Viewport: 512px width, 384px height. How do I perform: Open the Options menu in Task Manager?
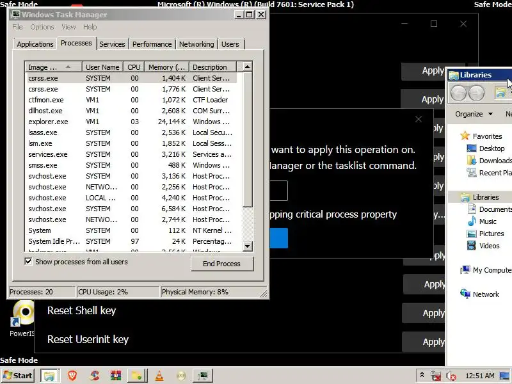click(x=42, y=27)
